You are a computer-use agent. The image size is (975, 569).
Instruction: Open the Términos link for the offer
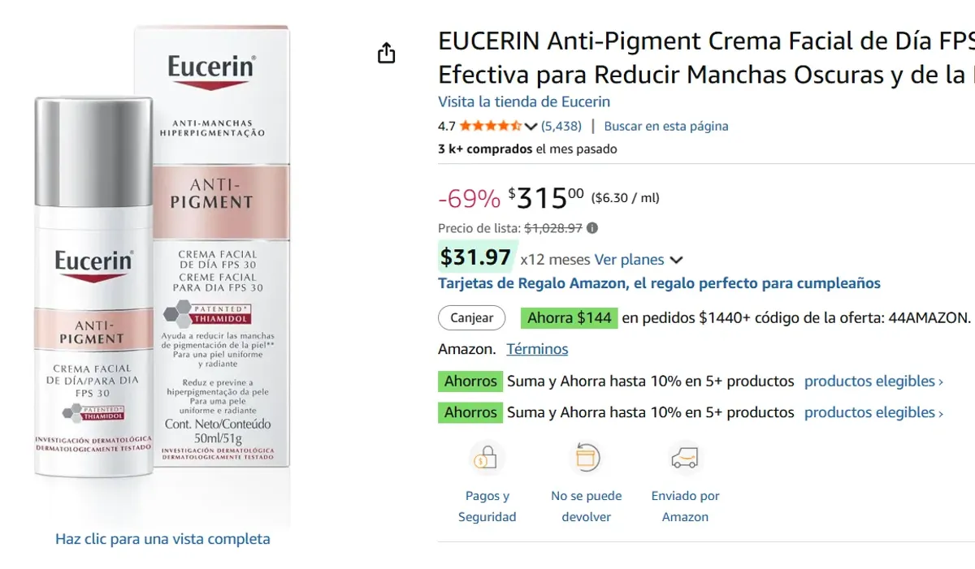coord(537,349)
